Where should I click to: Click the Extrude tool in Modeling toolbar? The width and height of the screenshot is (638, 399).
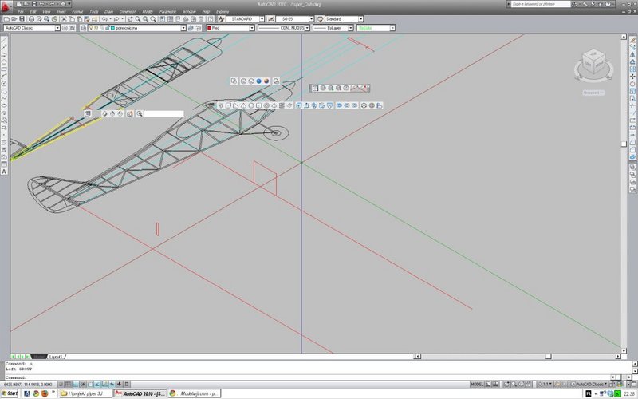299,105
